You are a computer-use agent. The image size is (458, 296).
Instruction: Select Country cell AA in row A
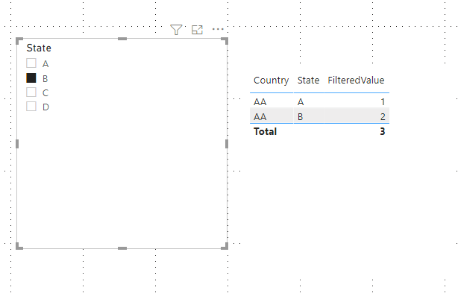[x=260, y=102]
